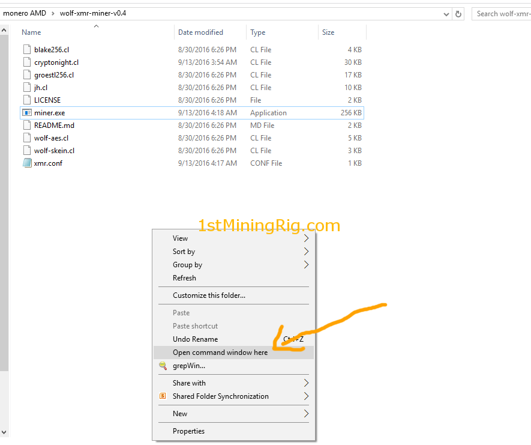The width and height of the screenshot is (531, 445).
Task: Go to monero AMD breadcrumb folder
Action: click(25, 13)
